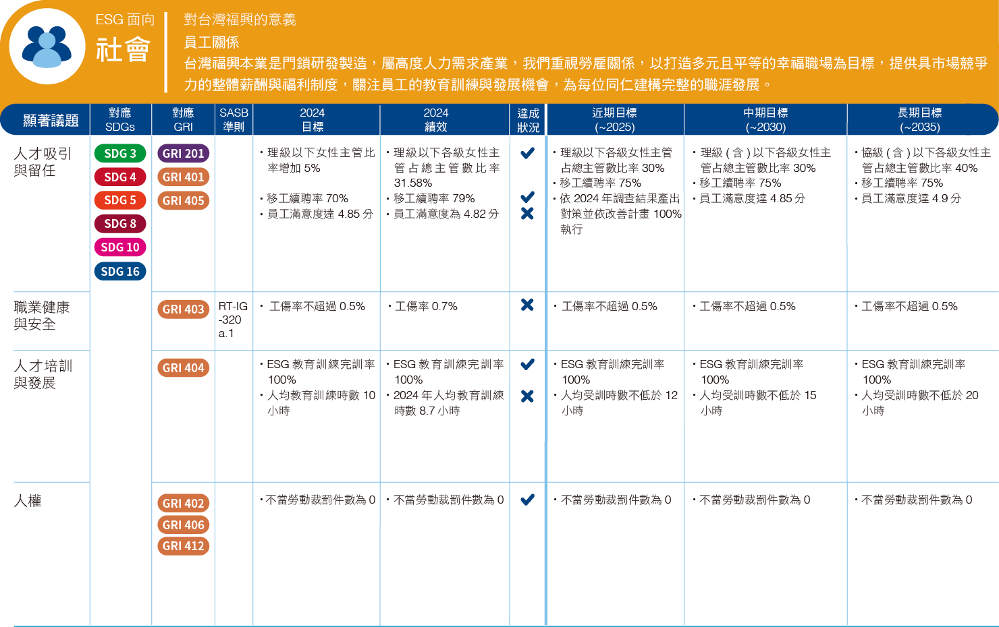Image resolution: width=999 pixels, height=627 pixels.
Task: Click the 對台灣福興的意義 heading
Action: [240, 20]
